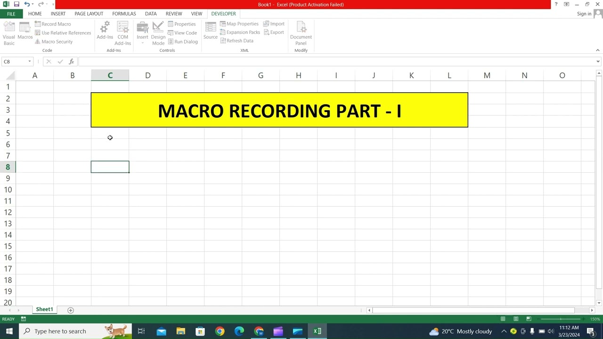Add a new sheet
The image size is (603, 339).
(x=71, y=310)
